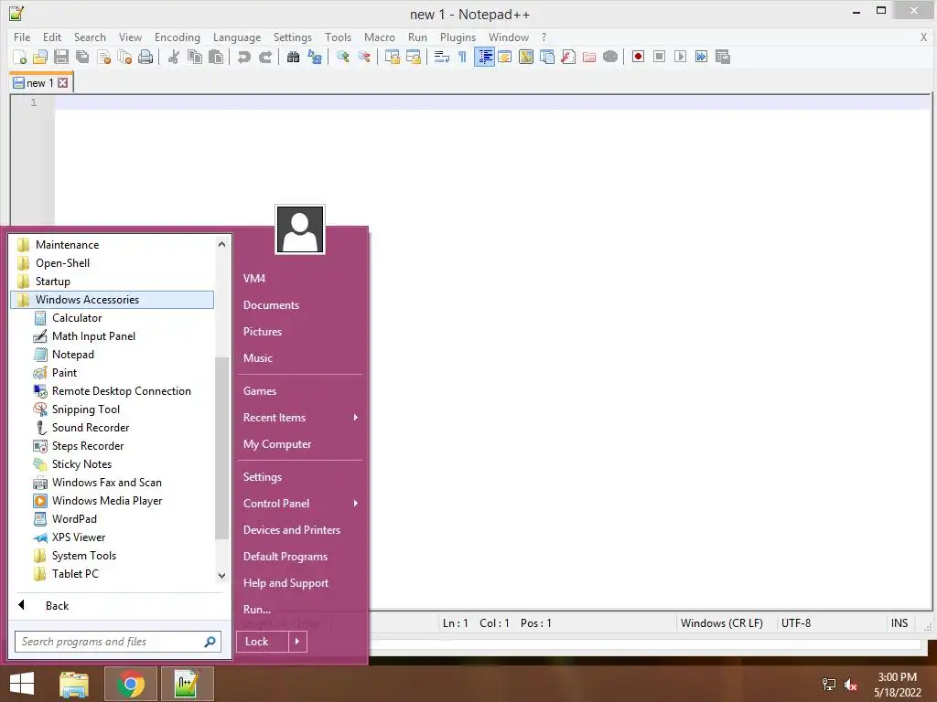Open File Explorer from taskbar

point(74,684)
